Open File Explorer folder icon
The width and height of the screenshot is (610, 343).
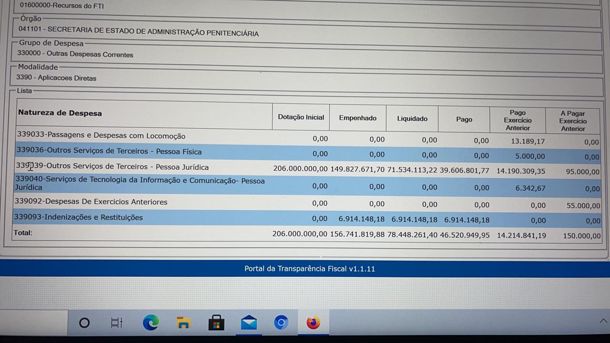pyautogui.click(x=183, y=323)
